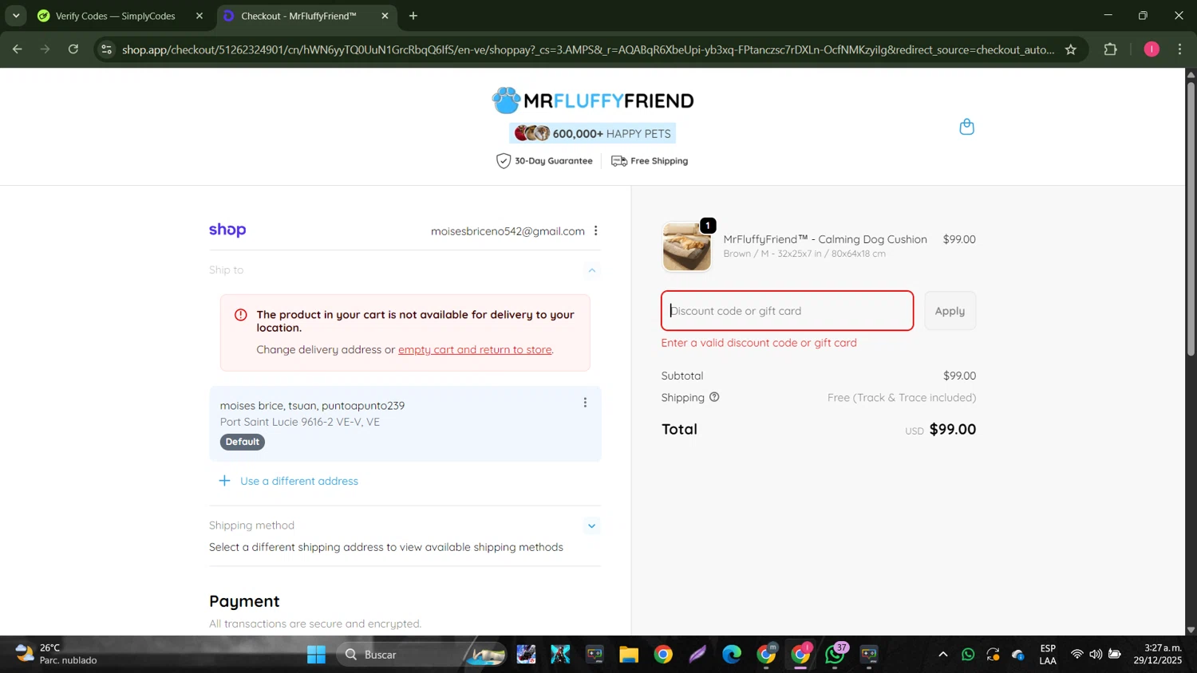
Task: Expand the Shipping method section chevron
Action: point(591,525)
